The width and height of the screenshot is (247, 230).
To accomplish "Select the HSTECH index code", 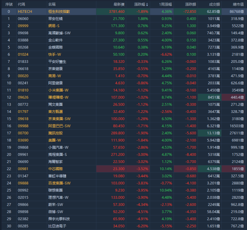I will 25,12.
